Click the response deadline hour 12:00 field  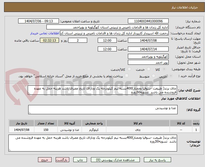[x=107, y=40]
